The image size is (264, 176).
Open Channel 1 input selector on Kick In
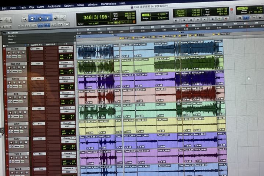point(66,48)
